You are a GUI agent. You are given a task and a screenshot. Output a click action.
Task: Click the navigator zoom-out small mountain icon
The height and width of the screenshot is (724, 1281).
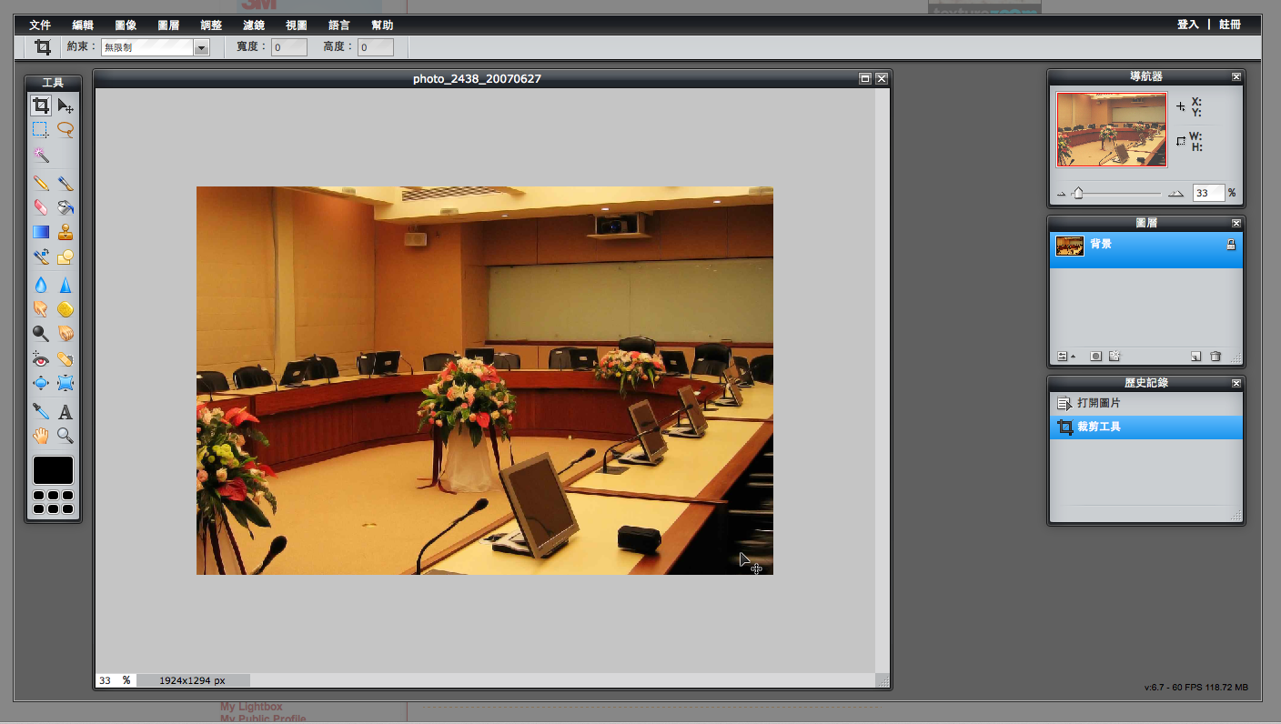pos(1061,194)
